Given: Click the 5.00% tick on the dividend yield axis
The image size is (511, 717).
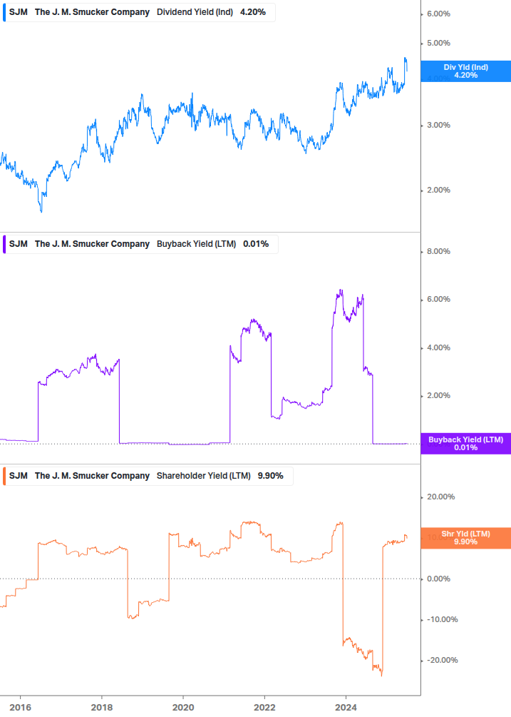Looking at the screenshot, I should pyautogui.click(x=438, y=44).
